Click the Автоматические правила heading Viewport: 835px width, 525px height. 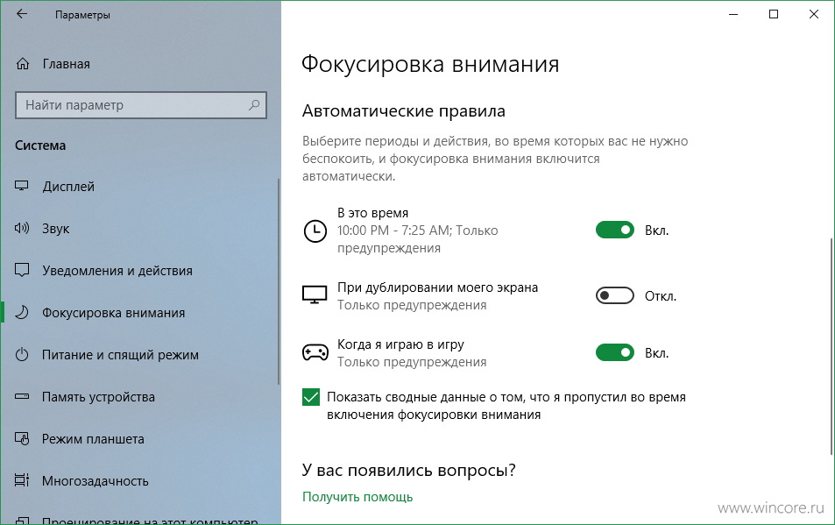(404, 110)
